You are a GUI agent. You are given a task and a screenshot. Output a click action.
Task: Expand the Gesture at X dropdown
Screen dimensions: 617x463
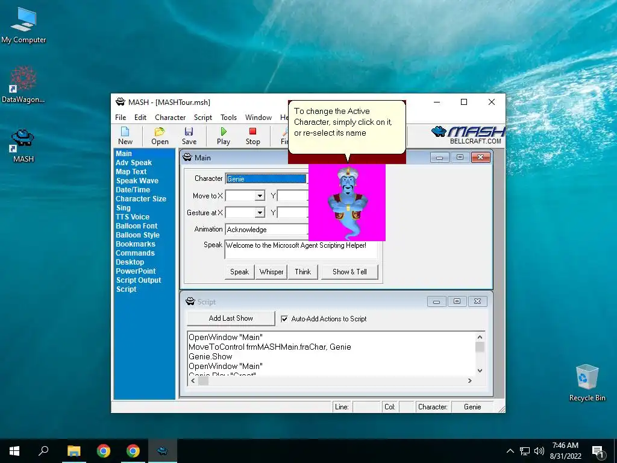tap(260, 213)
